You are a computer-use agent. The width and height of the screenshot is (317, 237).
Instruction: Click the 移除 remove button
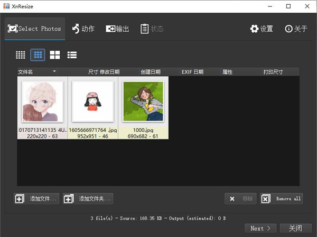pyautogui.click(x=240, y=198)
